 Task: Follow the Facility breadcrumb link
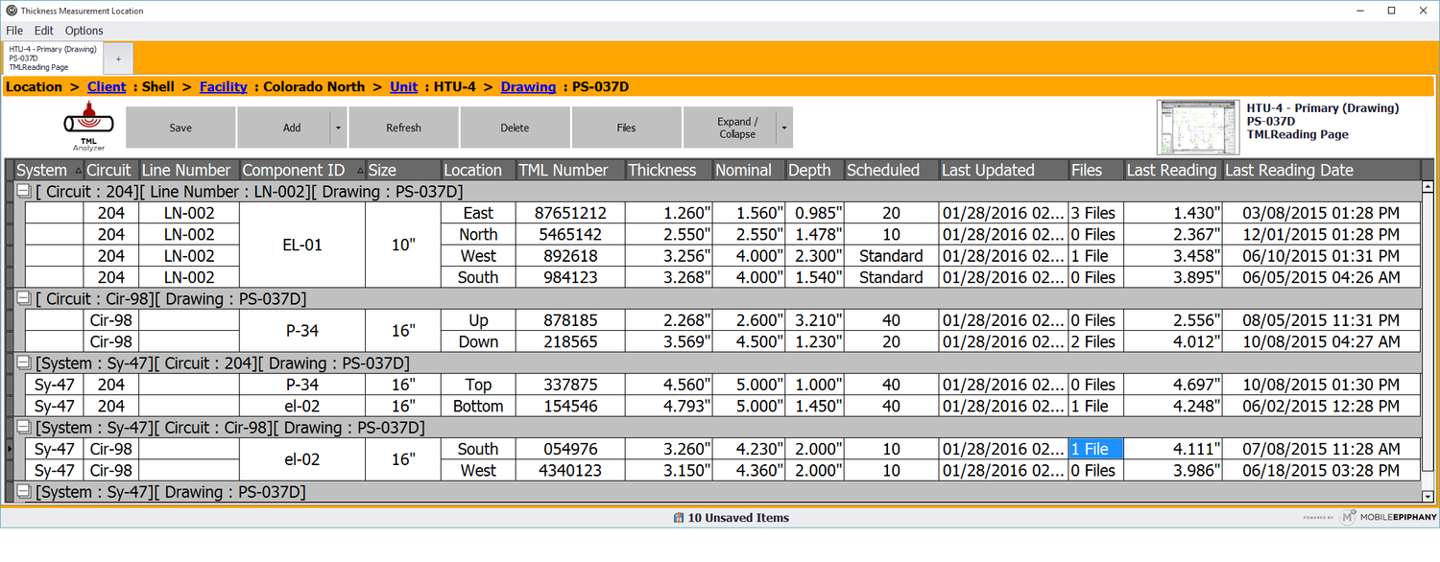pyautogui.click(x=223, y=86)
